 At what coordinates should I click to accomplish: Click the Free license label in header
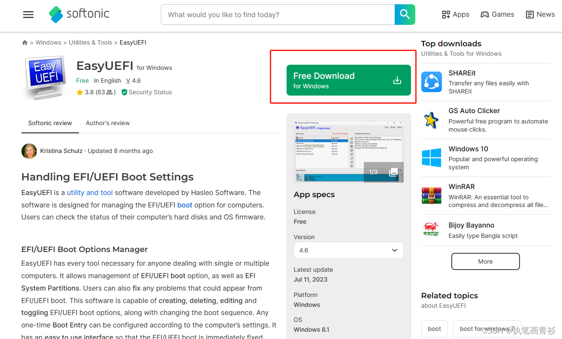pos(82,81)
